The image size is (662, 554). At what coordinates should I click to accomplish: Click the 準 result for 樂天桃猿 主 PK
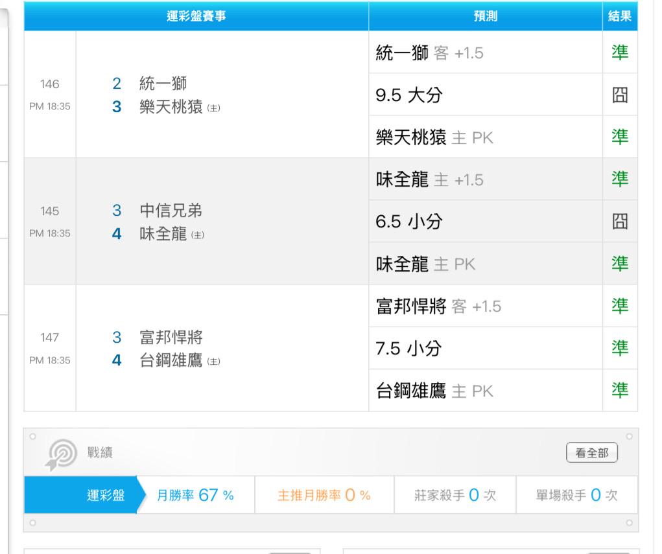pos(620,137)
